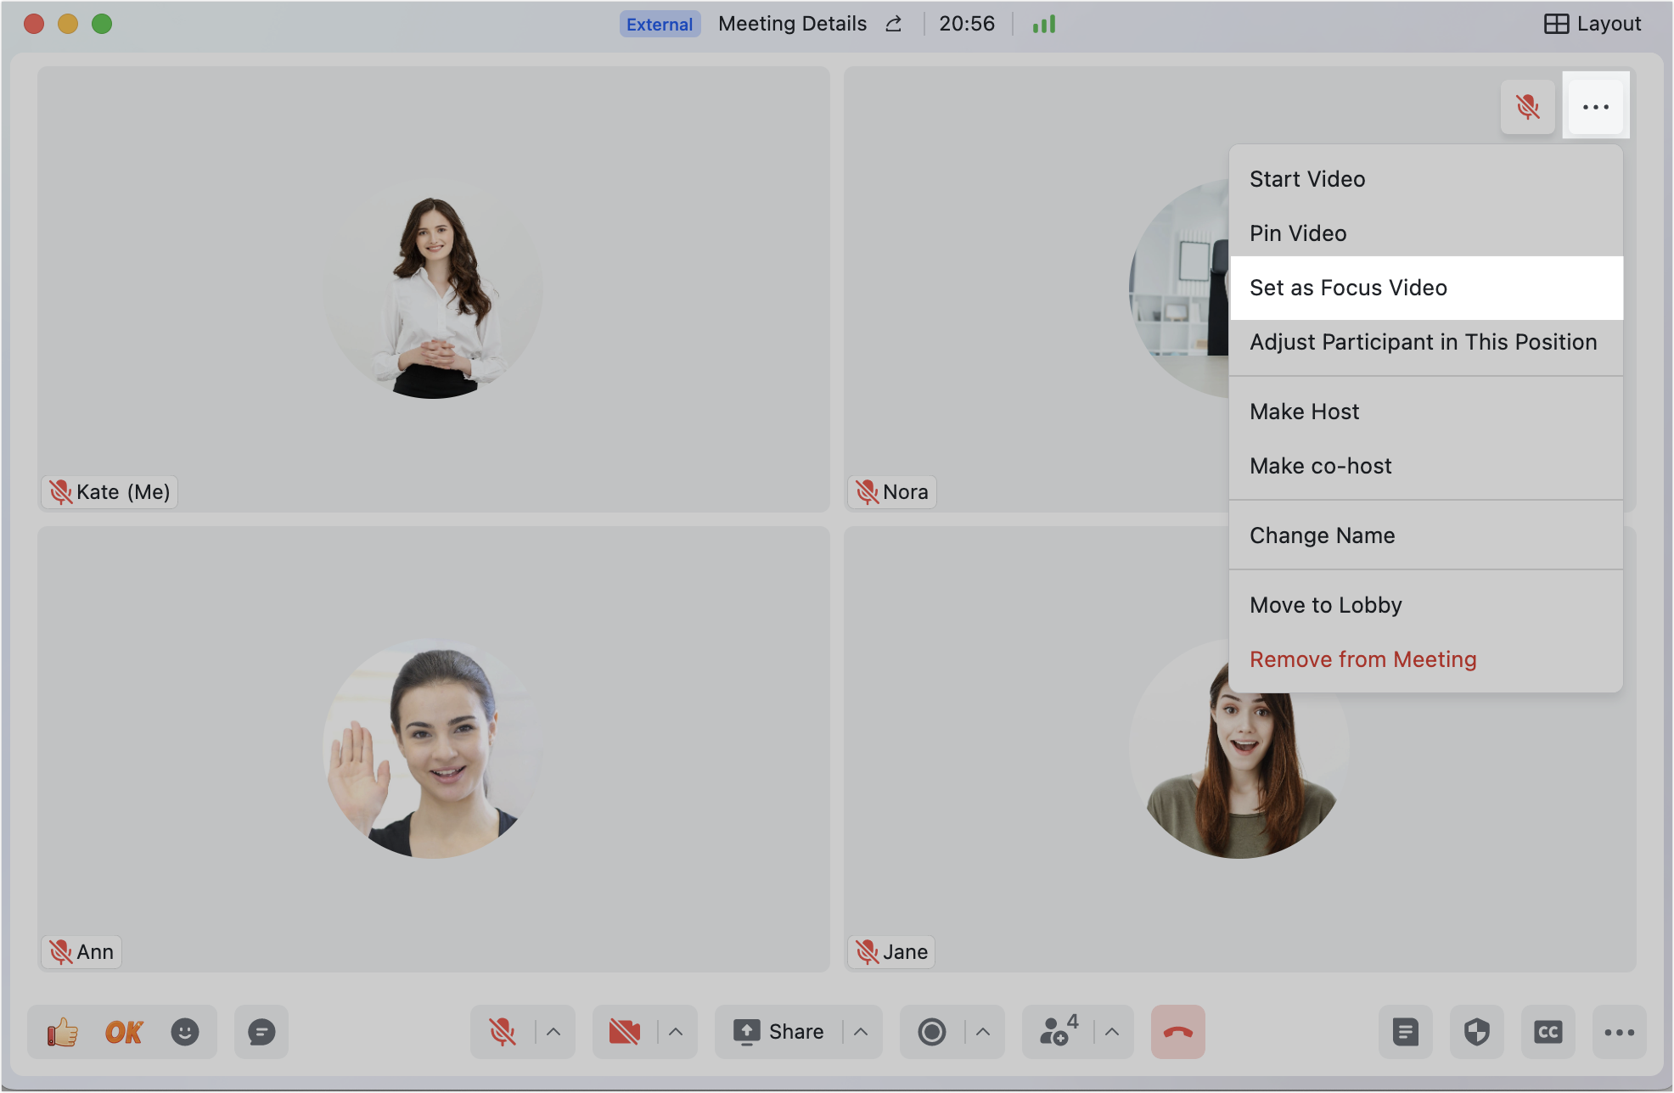The width and height of the screenshot is (1674, 1093).
Task: Expand Share options arrow
Action: [861, 1032]
